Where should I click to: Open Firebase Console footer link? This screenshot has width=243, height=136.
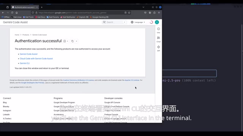pyautogui.click(x=111, y=114)
